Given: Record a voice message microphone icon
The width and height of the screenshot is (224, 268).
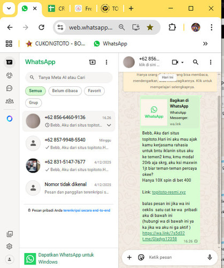Looking at the screenshot, I should point(210,257).
